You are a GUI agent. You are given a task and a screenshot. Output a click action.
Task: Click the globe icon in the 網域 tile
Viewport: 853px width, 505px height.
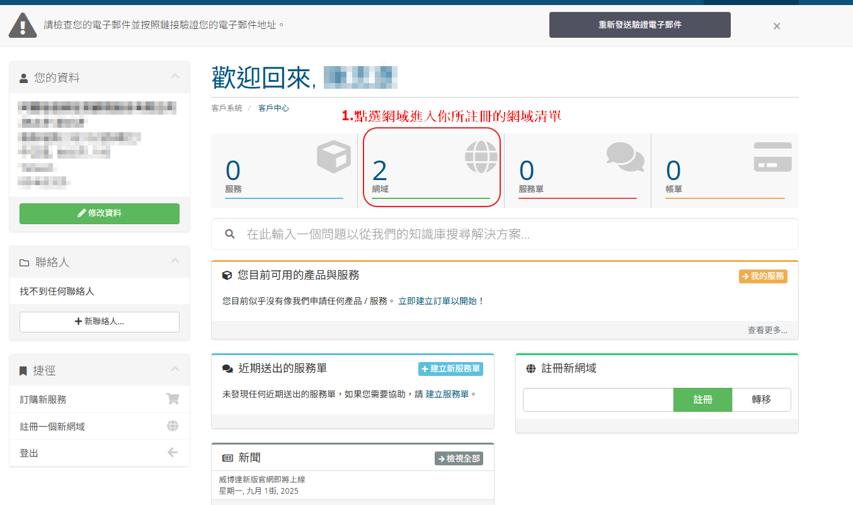[x=481, y=157]
